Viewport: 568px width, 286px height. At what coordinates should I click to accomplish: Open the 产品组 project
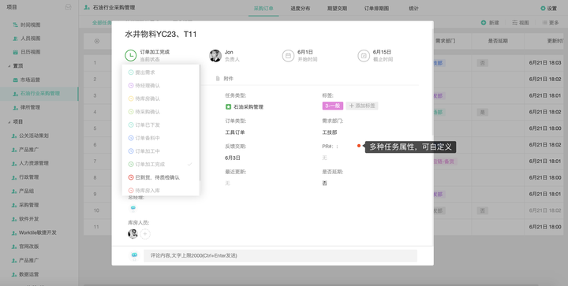coord(27,191)
